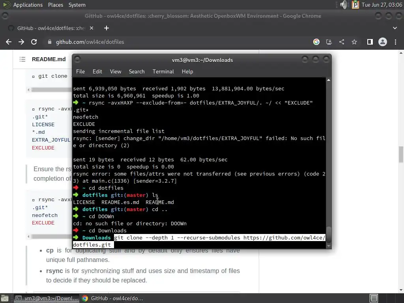The height and width of the screenshot is (303, 404).
Task: Open the System menu
Action: click(77, 5)
